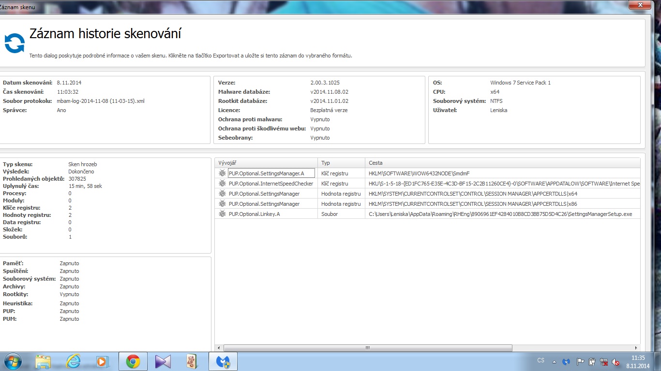
Task: Click the scanned objects count 307825
Action: click(x=77, y=179)
